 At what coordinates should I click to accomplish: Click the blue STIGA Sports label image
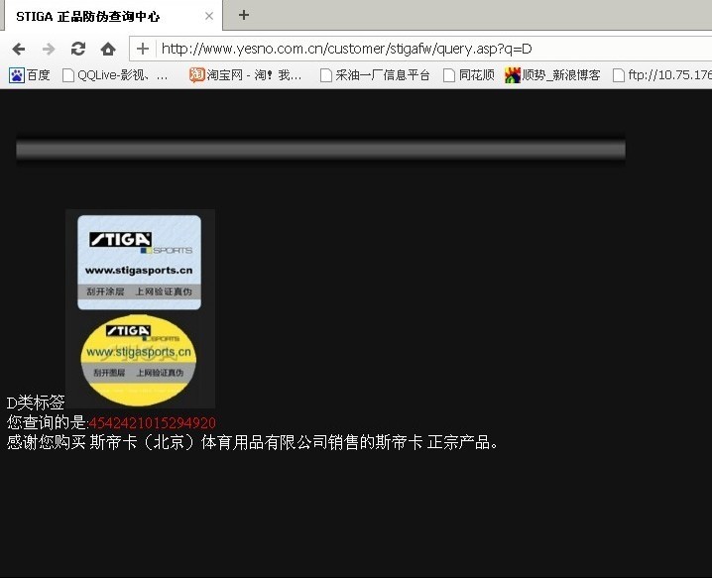[140, 262]
